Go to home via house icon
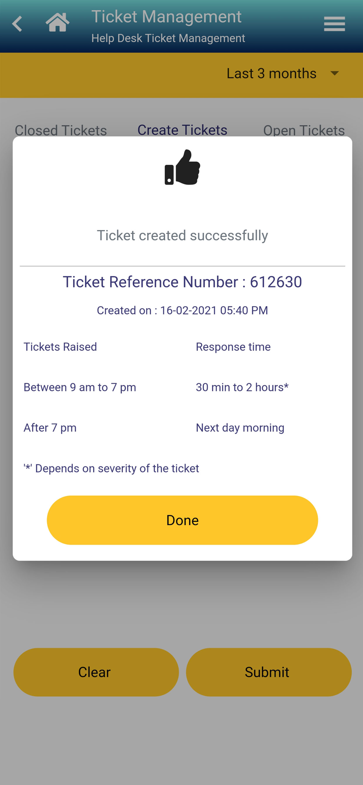 (57, 22)
